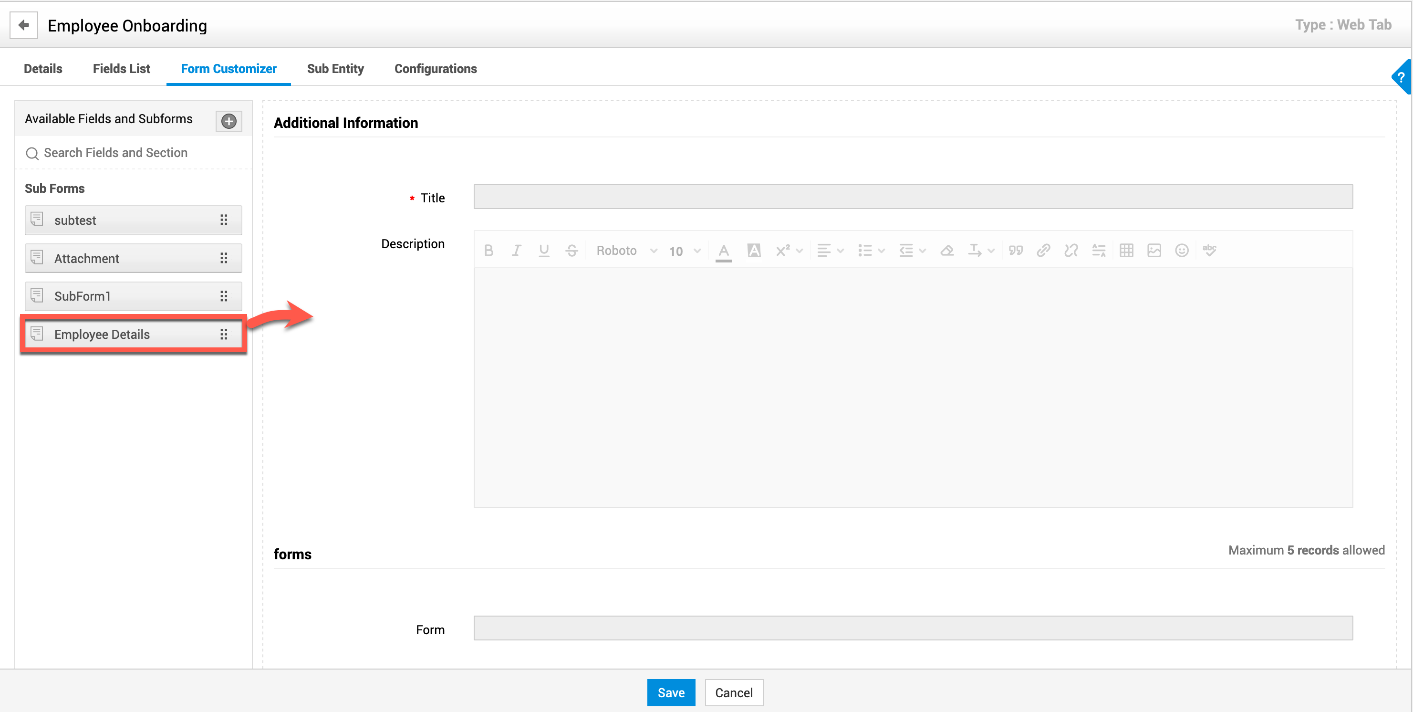
Task: Toggle strikethrough text formatting
Action: click(x=571, y=251)
